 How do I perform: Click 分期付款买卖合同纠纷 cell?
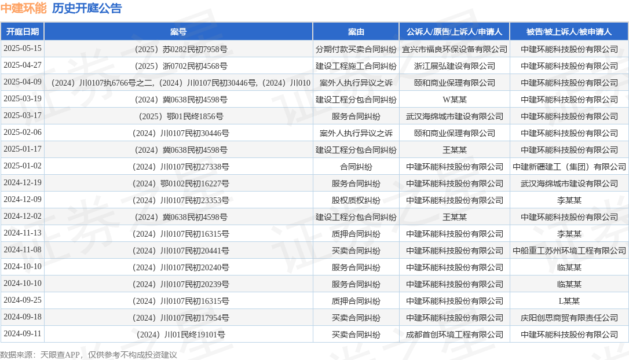click(x=356, y=49)
